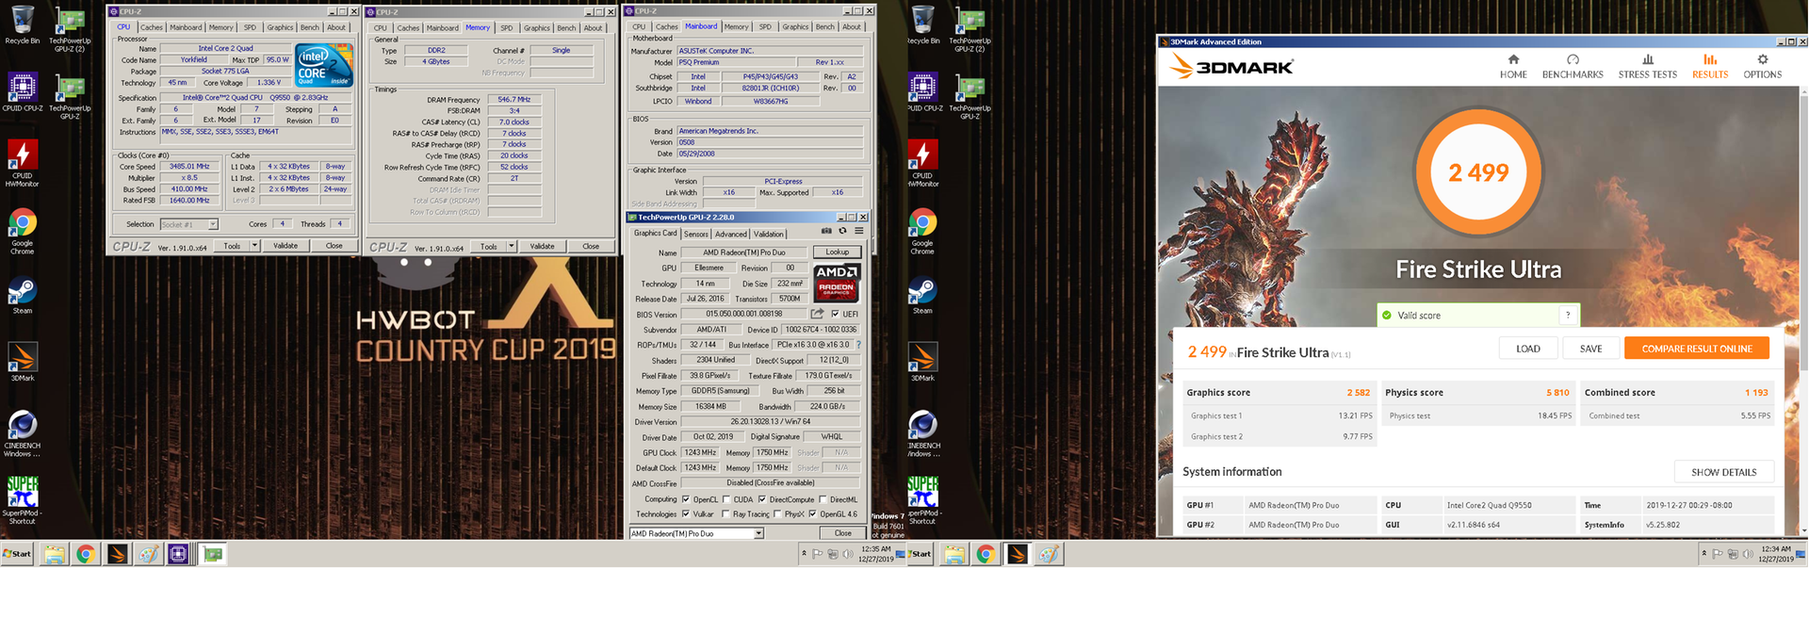
Task: Toggle OpenCL checkbox in GPU-Z
Action: pos(685,499)
